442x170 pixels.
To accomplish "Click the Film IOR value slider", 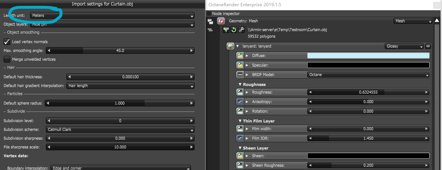I will [x=368, y=138].
